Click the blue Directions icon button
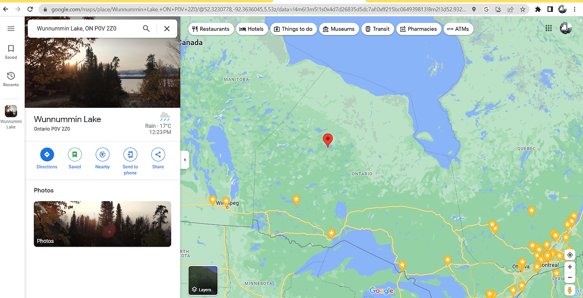Screen dimensions: 583x298 coord(47,155)
